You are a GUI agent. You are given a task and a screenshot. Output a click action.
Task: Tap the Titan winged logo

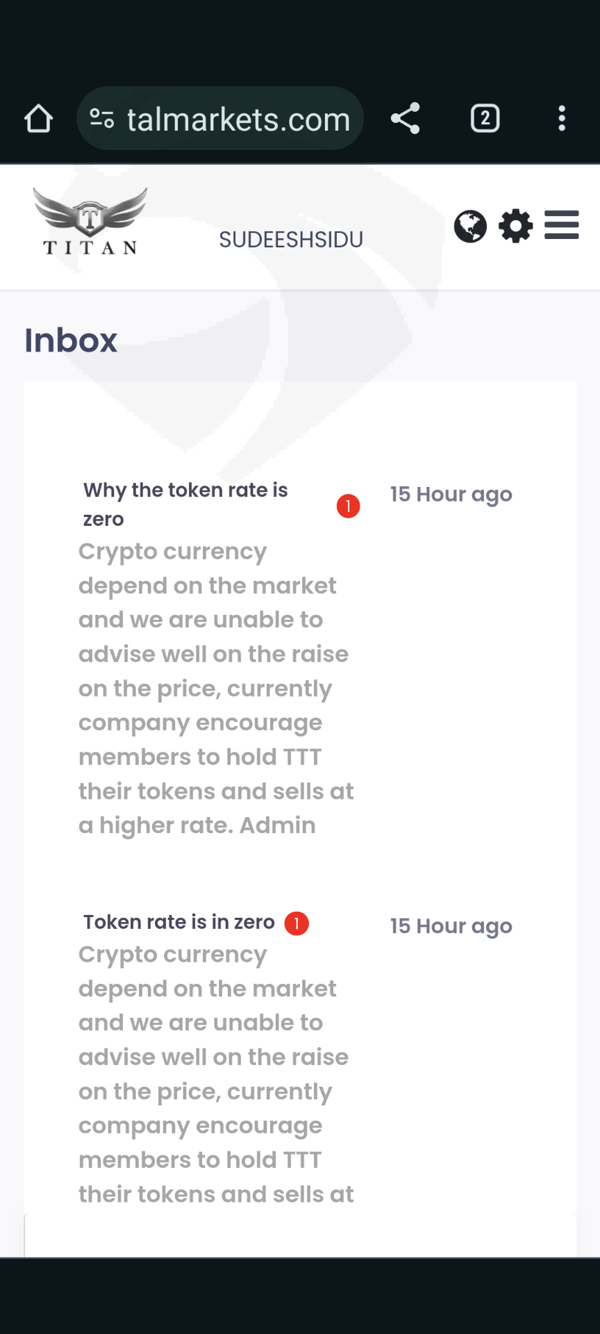point(90,222)
